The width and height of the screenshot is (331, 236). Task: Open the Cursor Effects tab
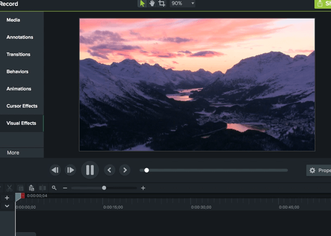pyautogui.click(x=22, y=106)
